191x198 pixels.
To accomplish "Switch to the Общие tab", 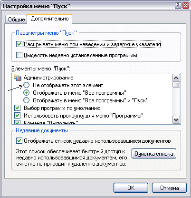I will tap(16, 20).
